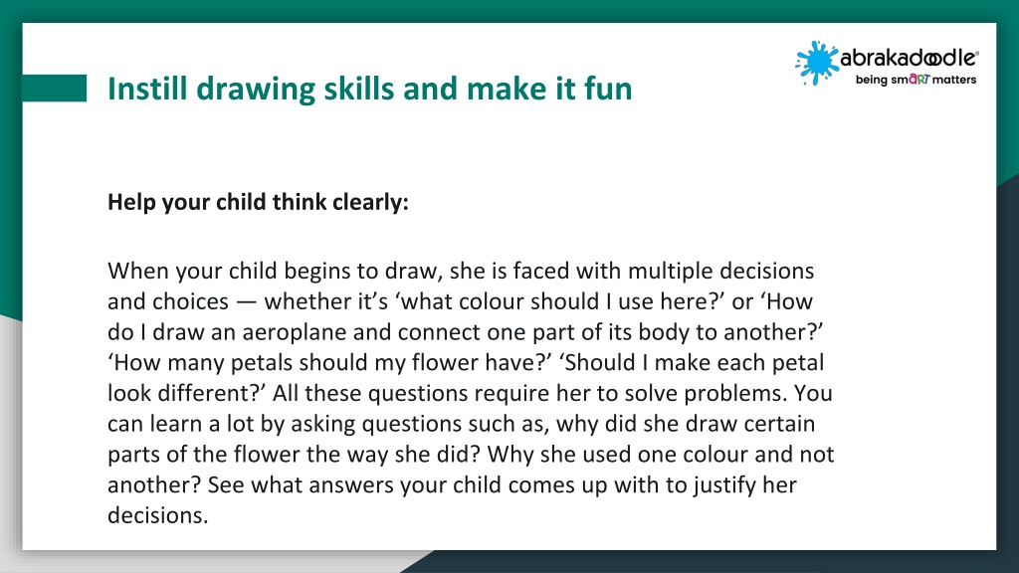Click the abrakadoodle brand name text

pyautogui.click(x=908, y=58)
